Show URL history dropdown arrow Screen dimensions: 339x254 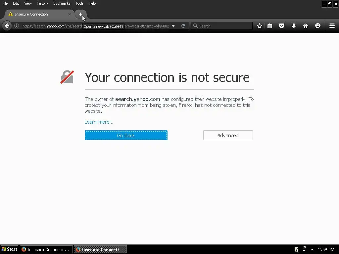[173, 26]
